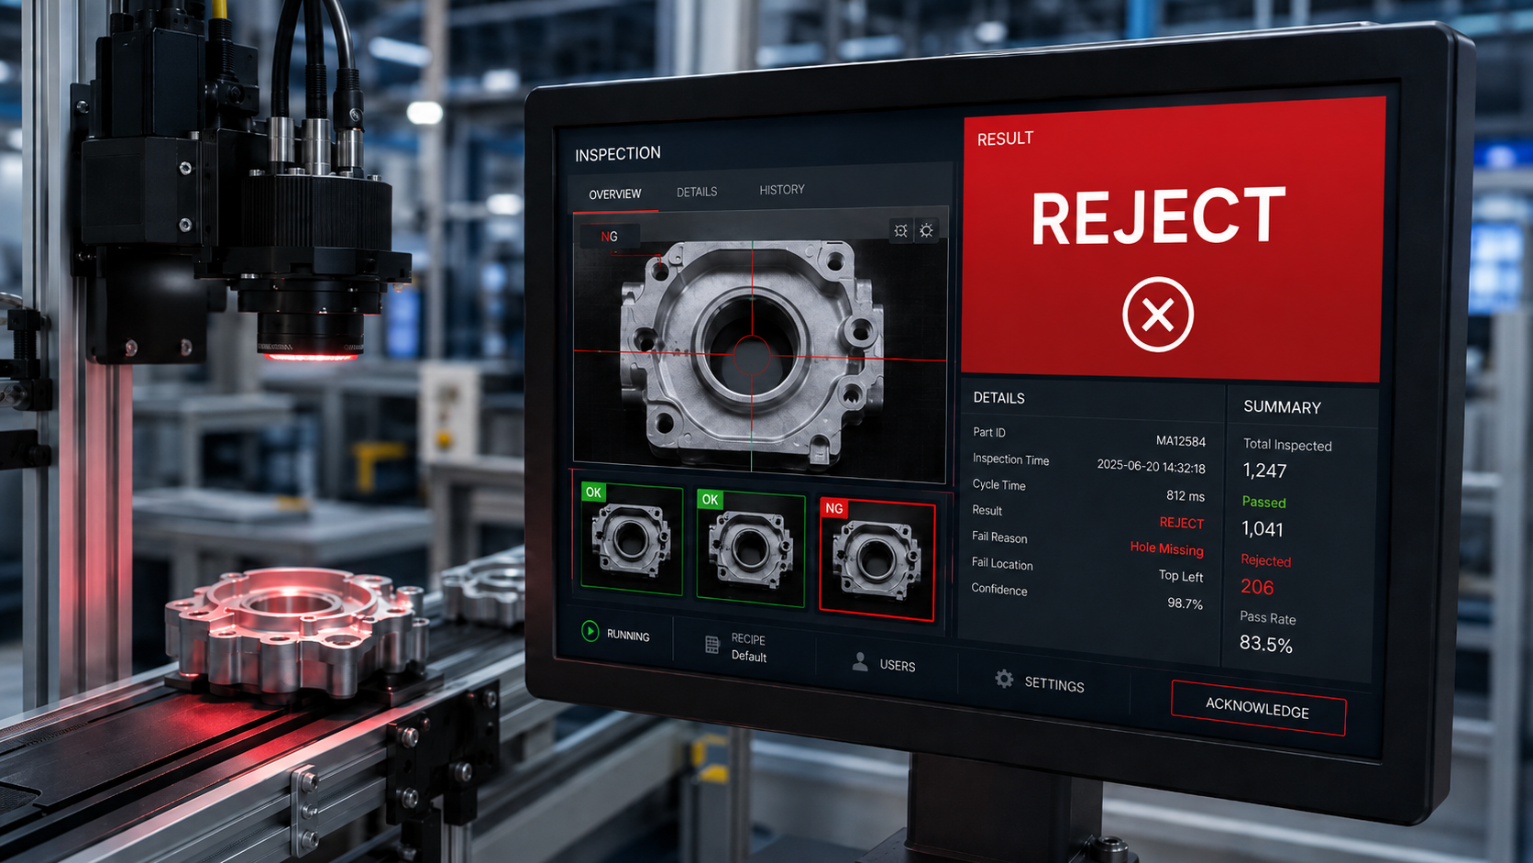Select the NG part thumbnail with red border
1533x863 pixels.
[877, 559]
